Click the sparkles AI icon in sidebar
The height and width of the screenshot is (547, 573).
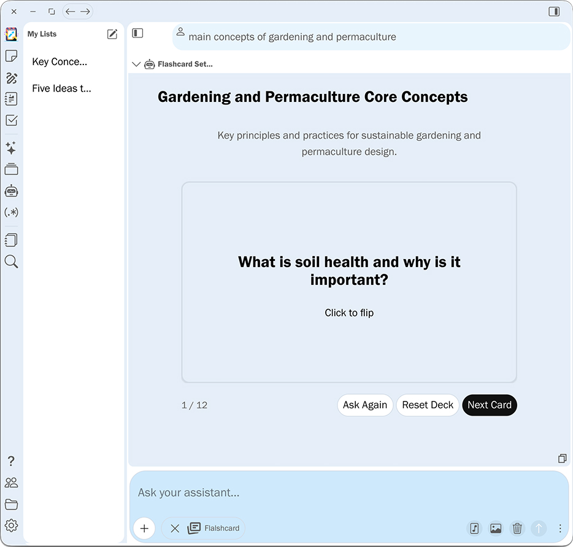11,148
